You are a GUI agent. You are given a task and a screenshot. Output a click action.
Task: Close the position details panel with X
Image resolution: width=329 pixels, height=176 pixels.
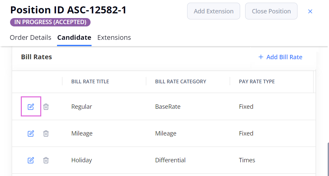click(310, 11)
